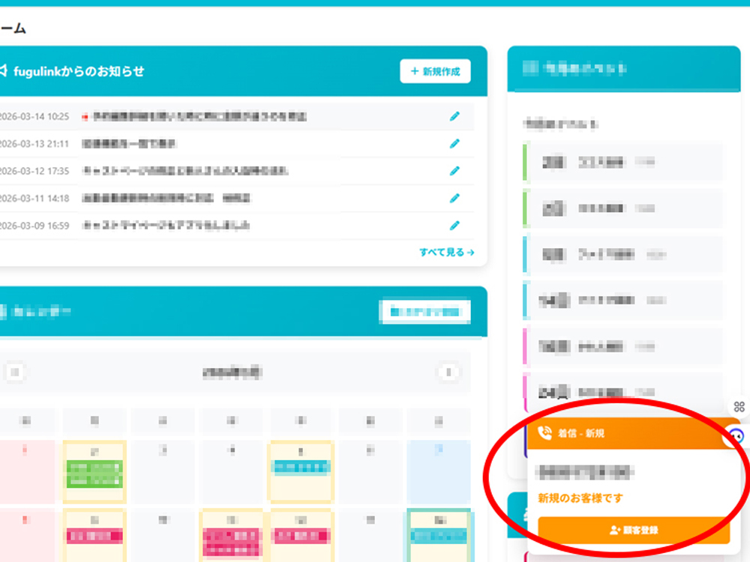Go to the previous month in the calendar

tap(16, 372)
